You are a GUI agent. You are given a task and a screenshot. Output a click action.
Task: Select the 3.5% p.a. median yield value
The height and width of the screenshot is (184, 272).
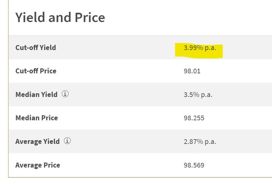(x=198, y=95)
